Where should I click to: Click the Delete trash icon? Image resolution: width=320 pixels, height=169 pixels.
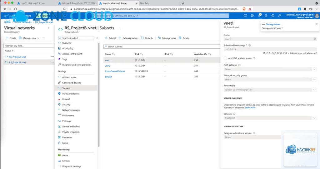180,38
